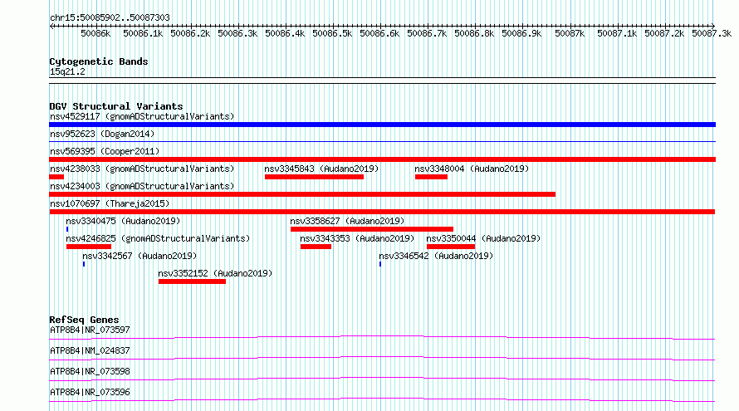The image size is (739, 411).
Task: Click the chr15:50085902..50087303 coordinates text
Action: pos(110,18)
